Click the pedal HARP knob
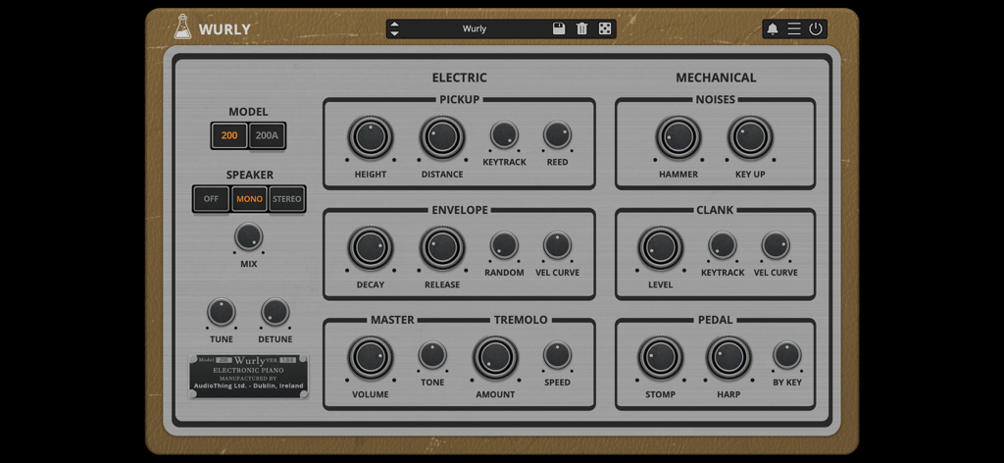 click(728, 358)
